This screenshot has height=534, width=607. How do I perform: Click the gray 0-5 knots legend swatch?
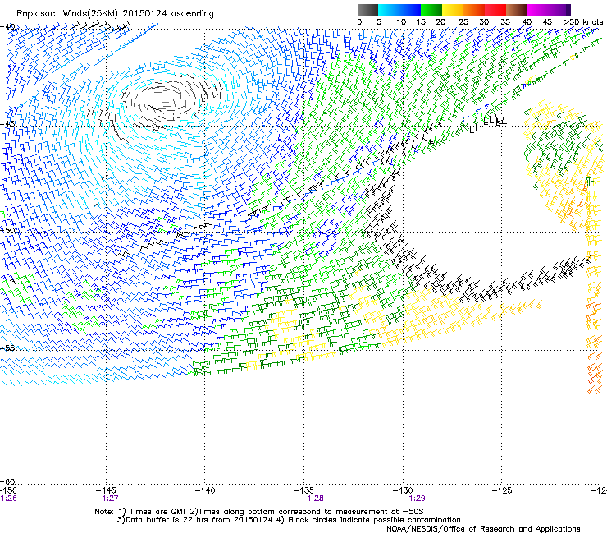367,10
